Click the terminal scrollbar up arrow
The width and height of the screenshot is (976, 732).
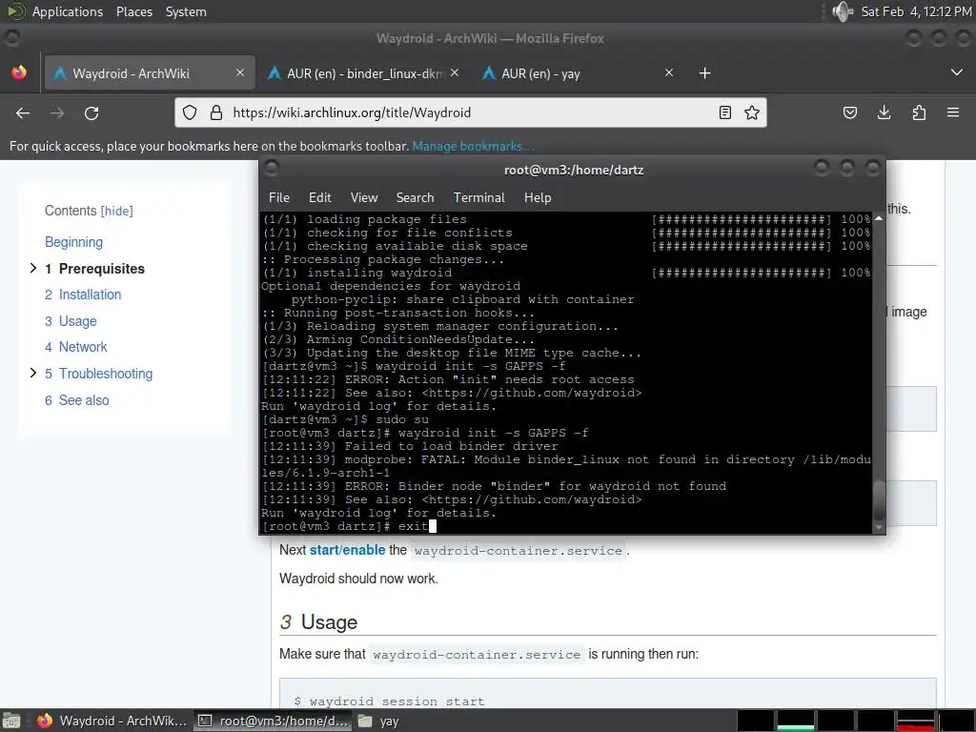(x=879, y=218)
